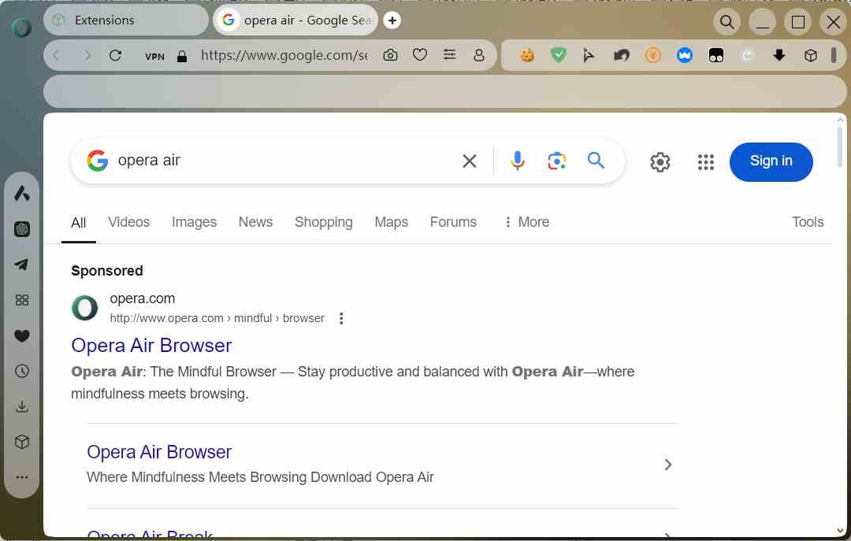Open Extensions cube icon in sidebar

point(22,442)
